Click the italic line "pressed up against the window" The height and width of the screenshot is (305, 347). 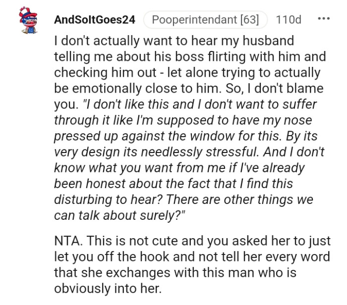(186, 137)
